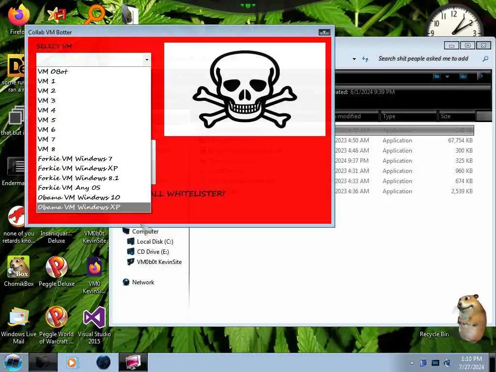This screenshot has height=372, width=496.
Task: Click the change view icon in Explorer
Action: (437, 77)
